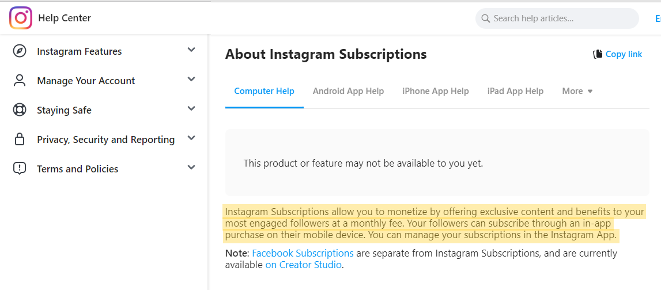Click the person icon beside Manage Your Account
Image resolution: width=661 pixels, height=290 pixels.
point(20,81)
